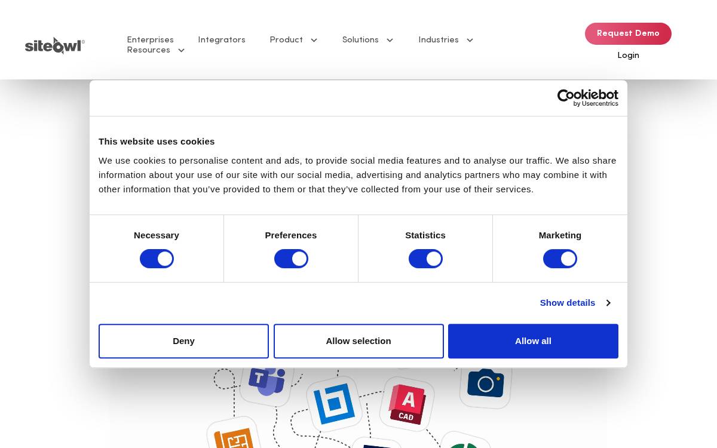Expand the Resources menu chevron

click(181, 50)
